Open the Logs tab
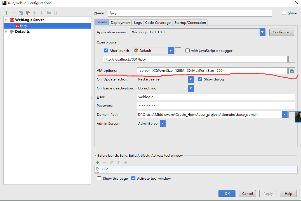The height and width of the screenshot is (201, 301). click(138, 22)
